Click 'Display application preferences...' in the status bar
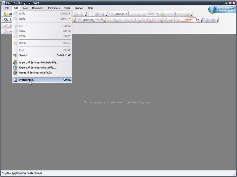 (x=23, y=173)
